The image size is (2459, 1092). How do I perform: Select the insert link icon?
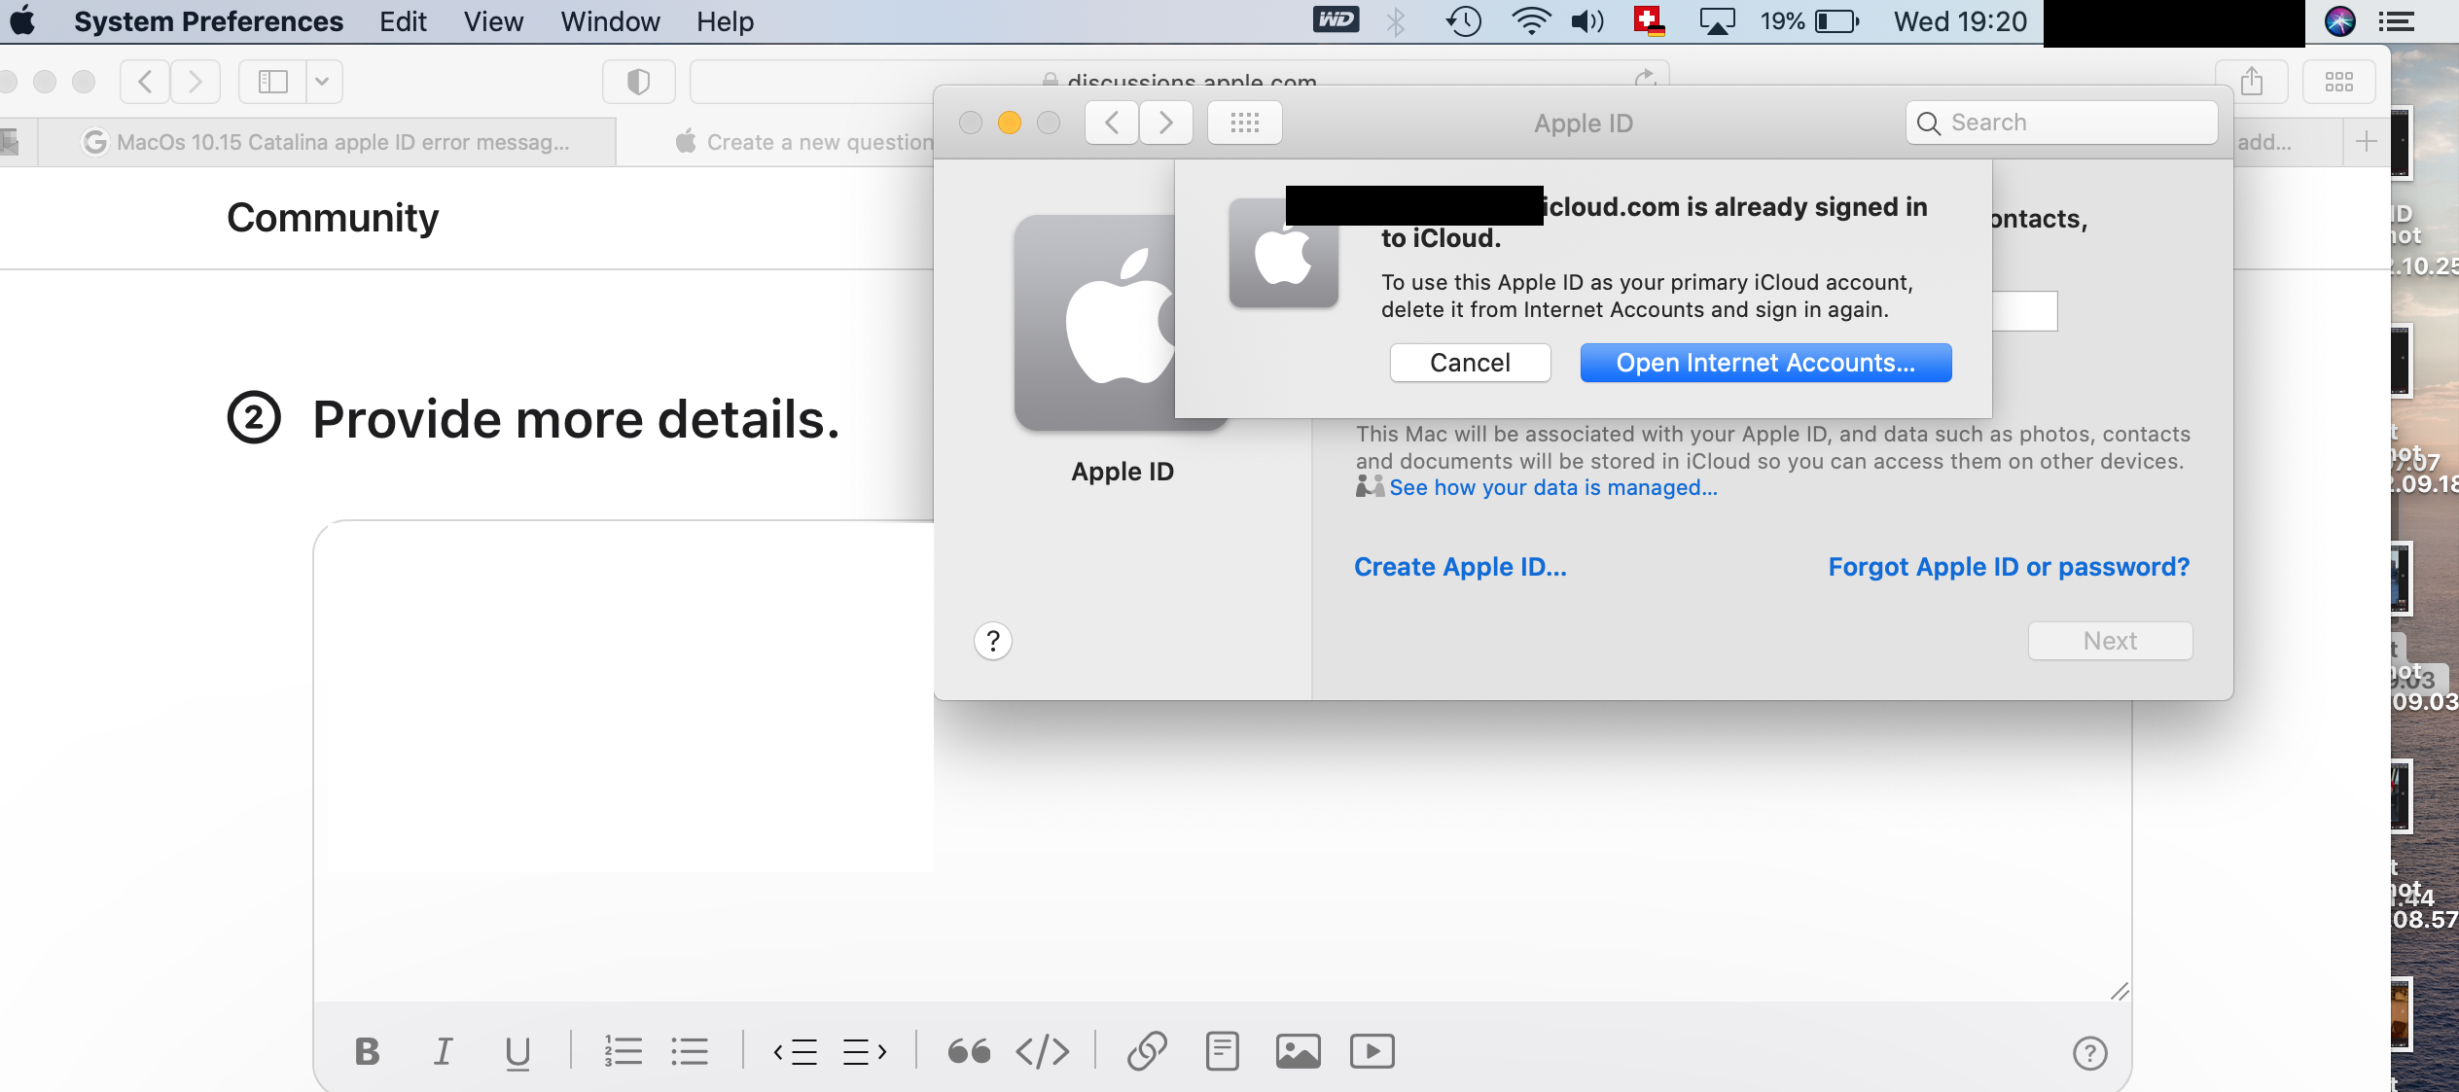(x=1148, y=1051)
